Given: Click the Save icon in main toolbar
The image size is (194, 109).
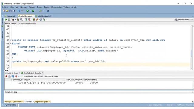Looking at the screenshot, I should [x=11, y=11].
